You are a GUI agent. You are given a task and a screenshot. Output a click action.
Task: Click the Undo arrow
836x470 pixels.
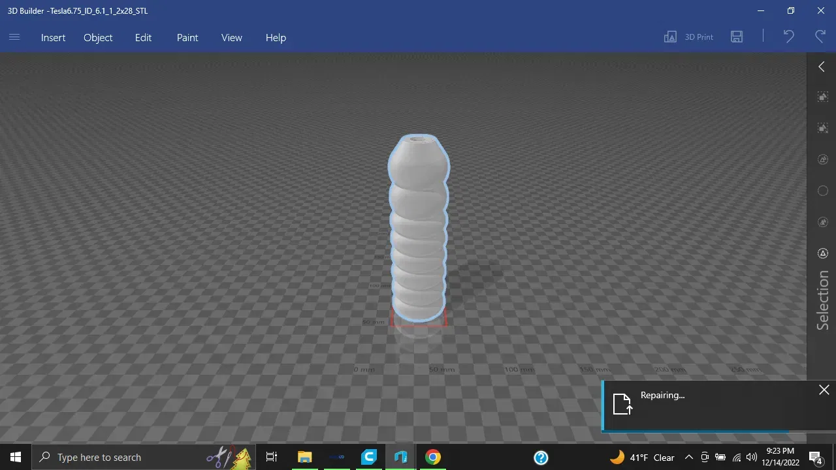pyautogui.click(x=789, y=37)
